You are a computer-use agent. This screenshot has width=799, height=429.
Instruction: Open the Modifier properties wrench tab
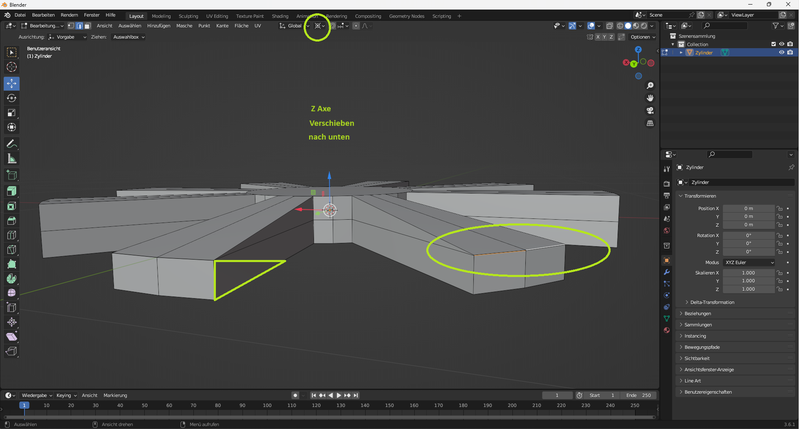pyautogui.click(x=667, y=272)
